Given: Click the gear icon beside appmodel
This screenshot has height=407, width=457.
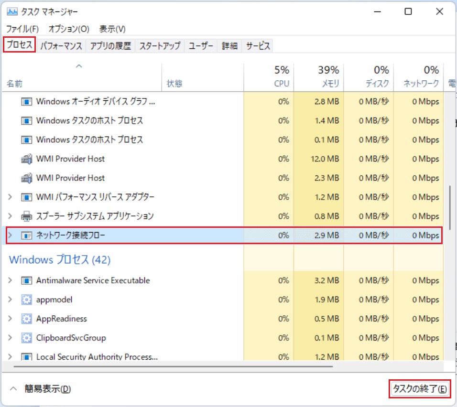Looking at the screenshot, I should (x=26, y=300).
